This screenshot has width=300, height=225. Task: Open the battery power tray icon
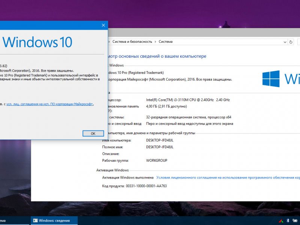(295, 220)
